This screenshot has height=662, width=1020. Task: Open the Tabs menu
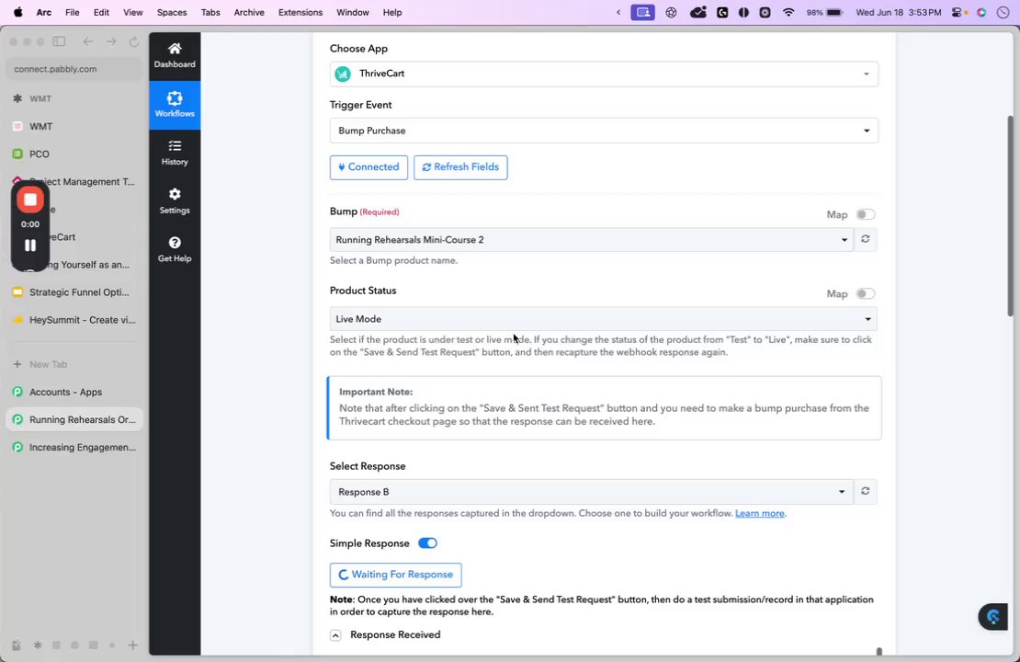coord(210,12)
